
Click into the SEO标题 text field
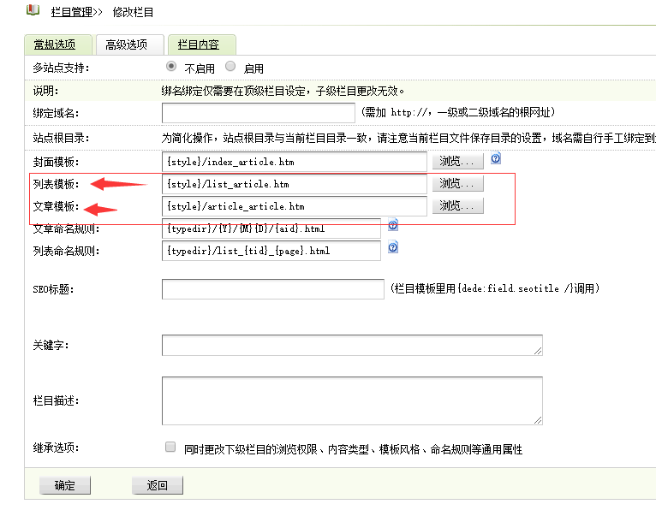click(272, 289)
